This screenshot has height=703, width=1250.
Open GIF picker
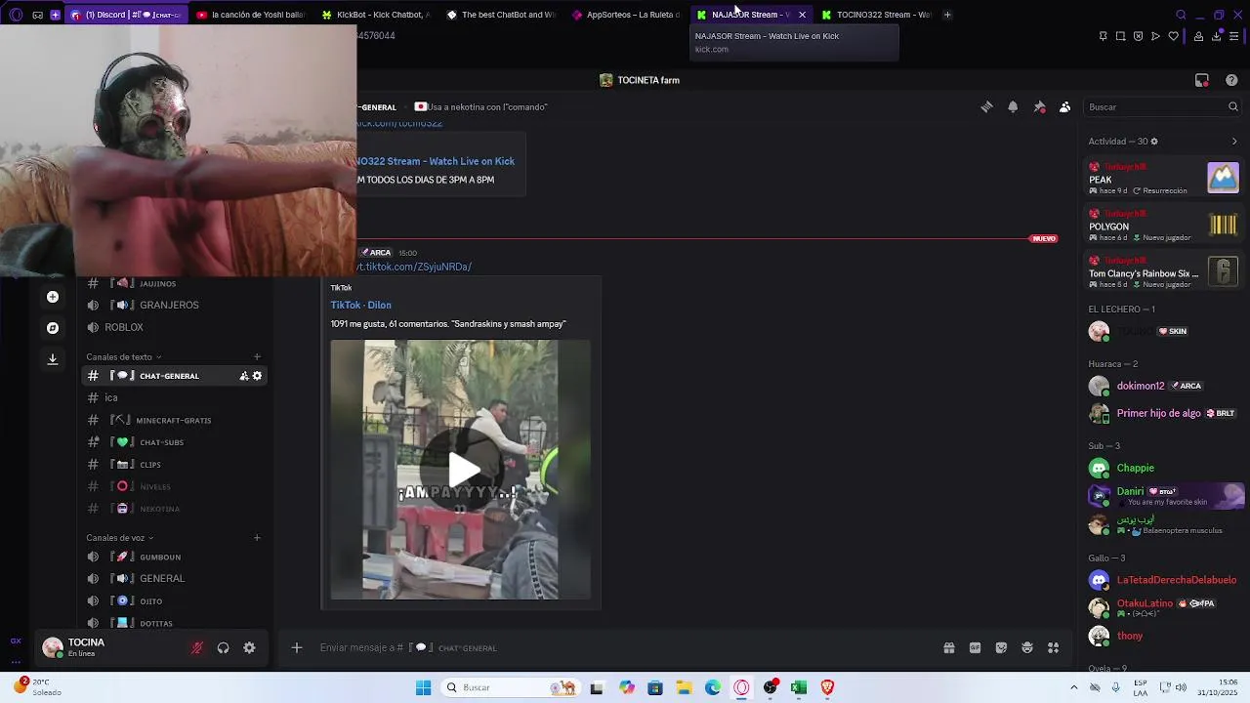975,647
